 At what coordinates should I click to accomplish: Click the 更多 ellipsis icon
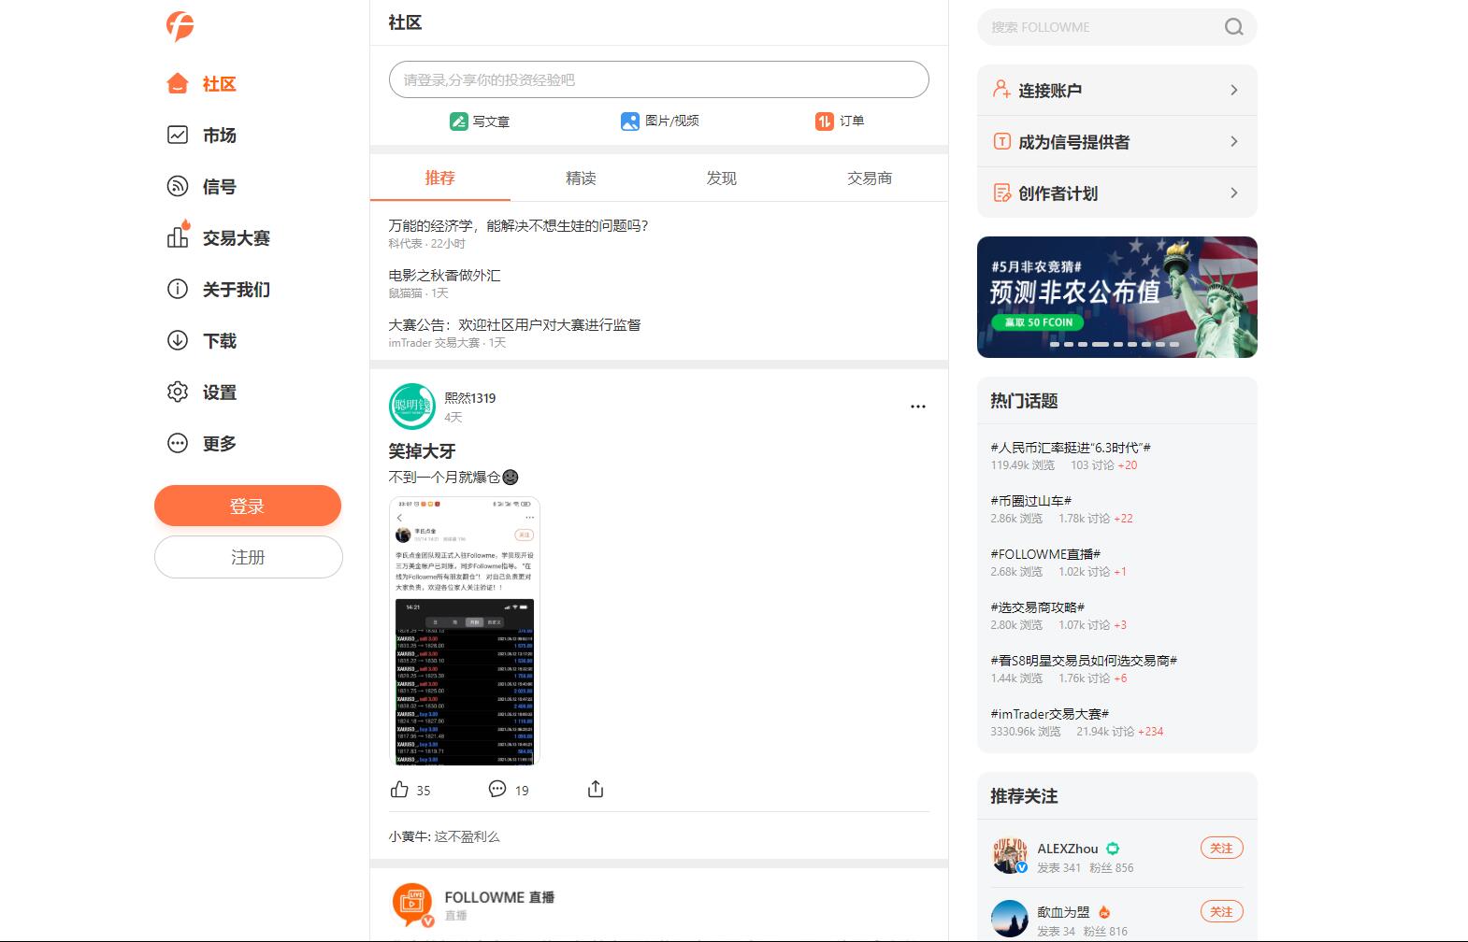178,443
